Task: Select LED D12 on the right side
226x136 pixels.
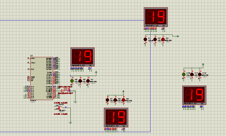Action: [x=200, y=74]
